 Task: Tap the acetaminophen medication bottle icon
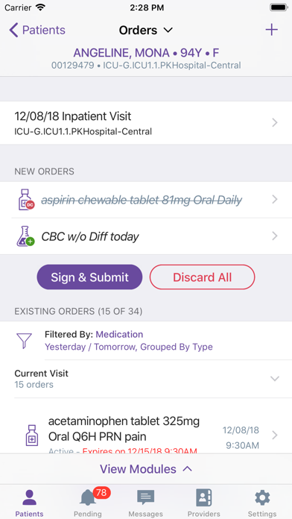32,435
